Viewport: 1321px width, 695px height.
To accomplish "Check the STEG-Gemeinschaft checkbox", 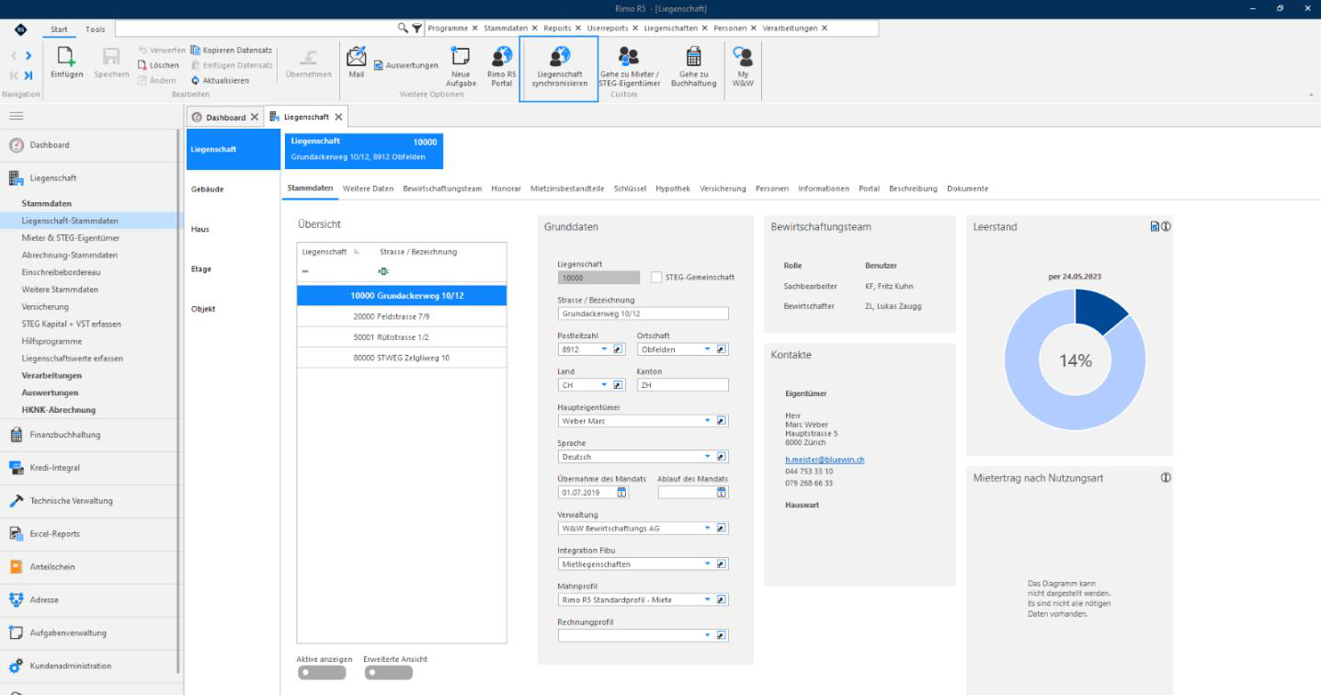I will tap(656, 277).
